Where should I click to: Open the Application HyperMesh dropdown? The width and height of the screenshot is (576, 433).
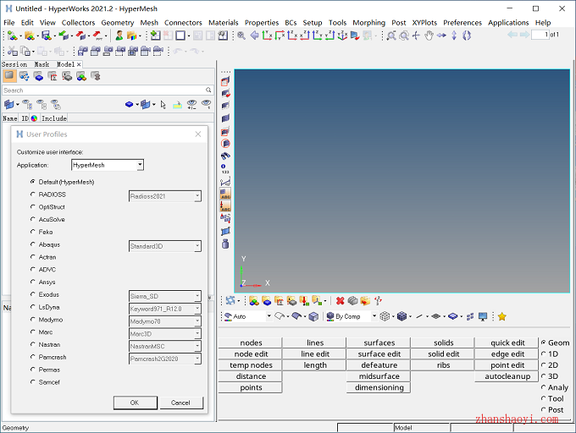108,165
